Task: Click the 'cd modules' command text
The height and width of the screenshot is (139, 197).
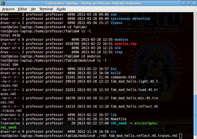Action: click(91, 56)
